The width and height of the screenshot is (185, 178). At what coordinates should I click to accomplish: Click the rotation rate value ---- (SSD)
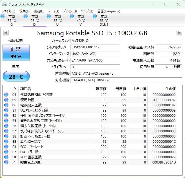click(169, 54)
